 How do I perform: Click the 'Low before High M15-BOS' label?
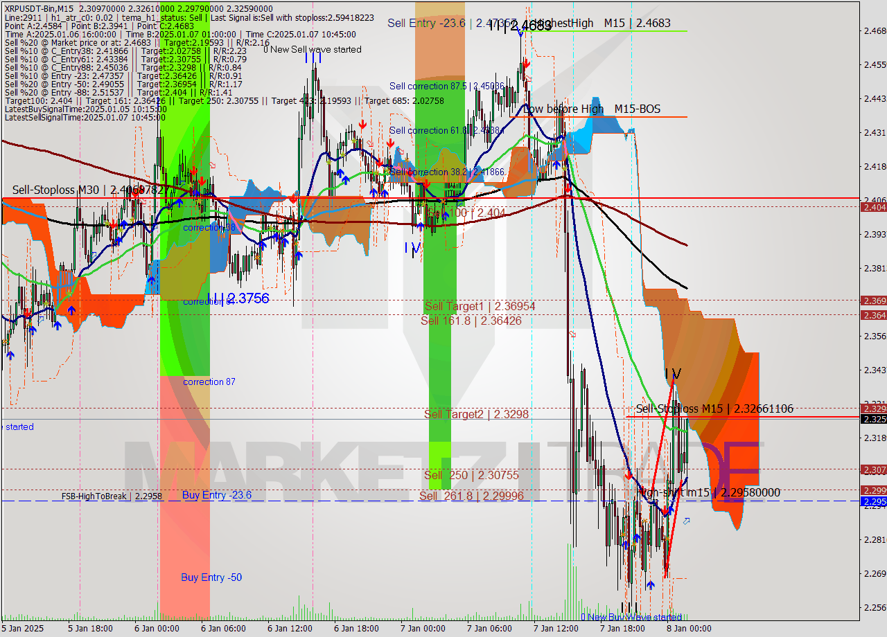tap(592, 109)
